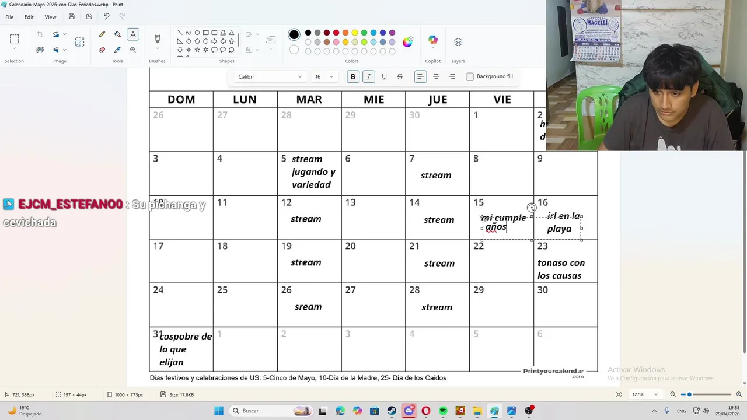The width and height of the screenshot is (747, 420).
Task: Click the "tonaso con los causas" text on day 23
Action: (x=561, y=269)
